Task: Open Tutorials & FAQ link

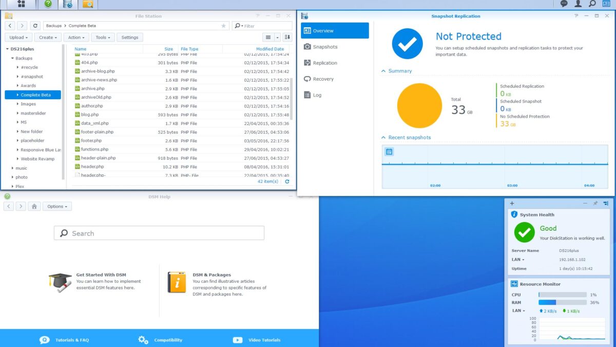Action: (64, 340)
